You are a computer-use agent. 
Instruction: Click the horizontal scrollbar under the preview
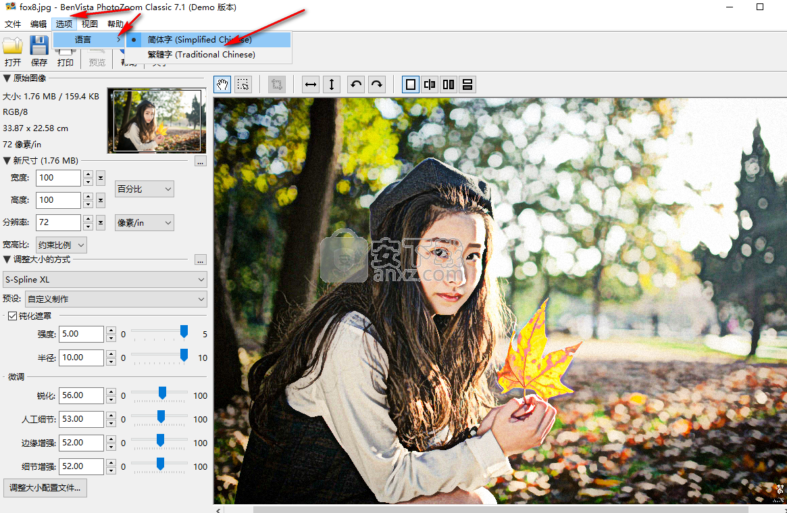tap(501, 510)
